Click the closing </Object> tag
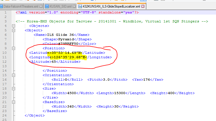Viewport: 216px width, 121px height. coord(35,115)
